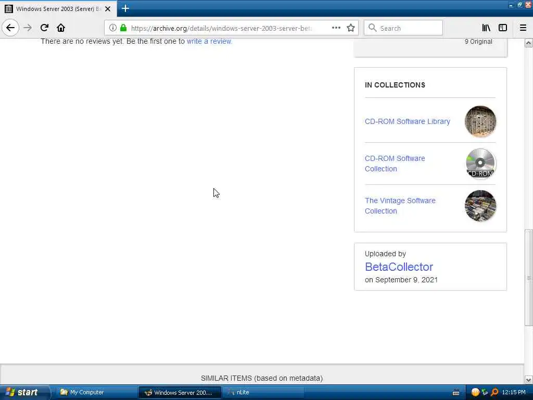Screen dimensions: 533x400
Task: Click the magnifier system tray icon
Action: [494, 393]
